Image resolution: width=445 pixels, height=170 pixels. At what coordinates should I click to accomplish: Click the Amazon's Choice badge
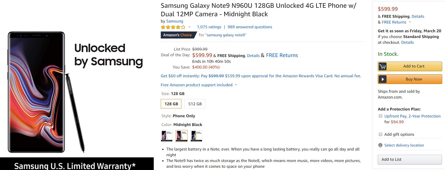(177, 35)
